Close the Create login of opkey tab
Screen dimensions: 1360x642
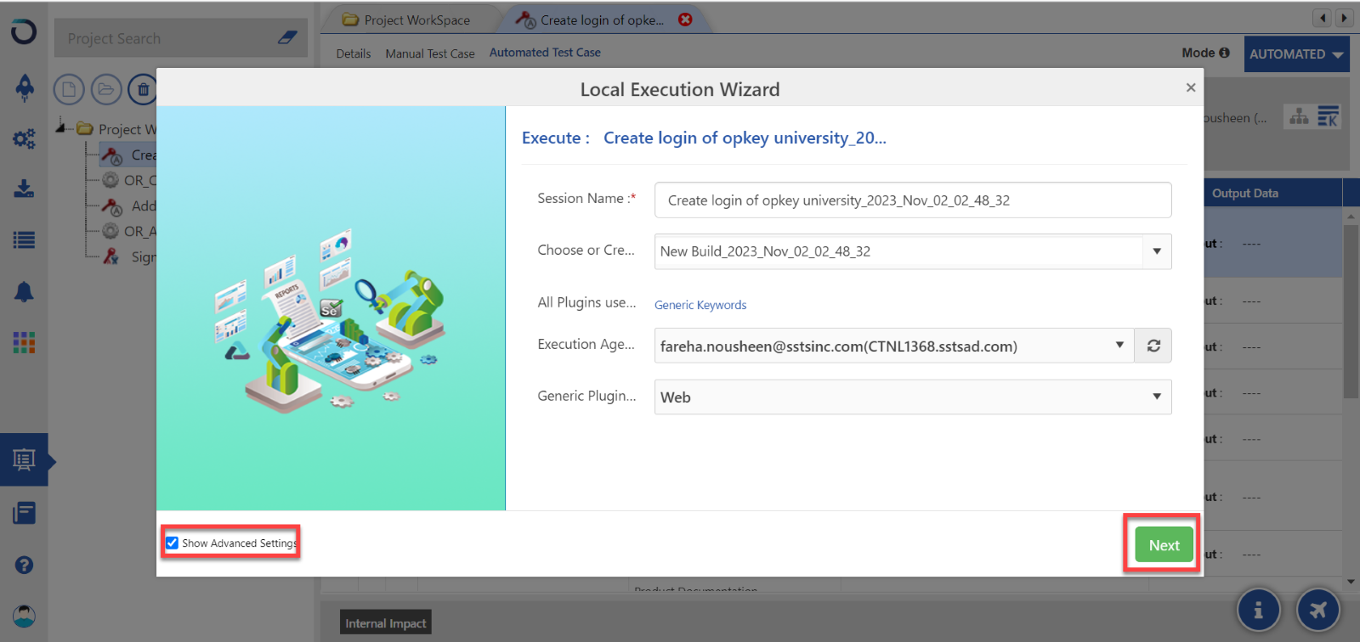(685, 20)
